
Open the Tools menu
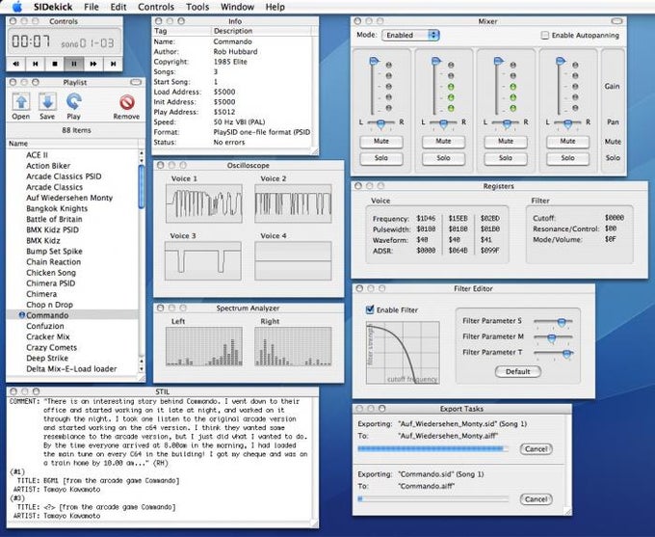(197, 7)
